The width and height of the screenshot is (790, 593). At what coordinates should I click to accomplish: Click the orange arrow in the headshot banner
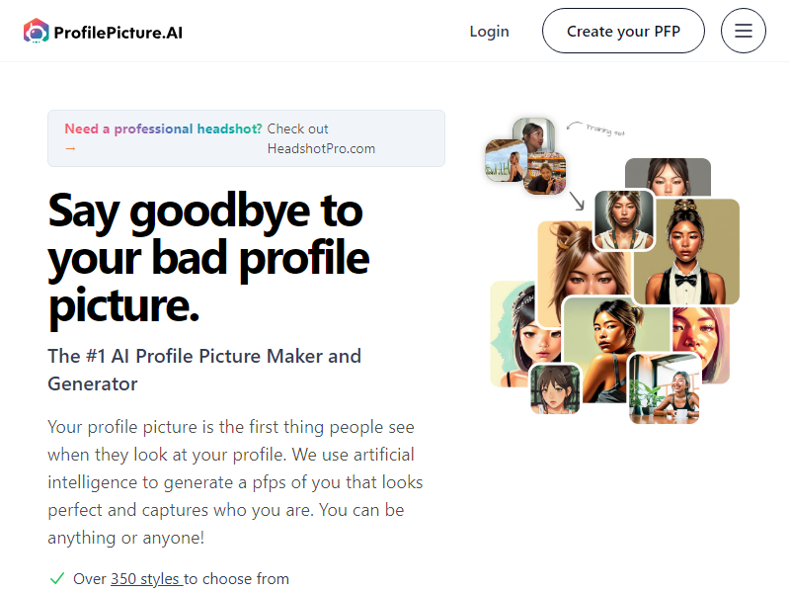click(70, 148)
